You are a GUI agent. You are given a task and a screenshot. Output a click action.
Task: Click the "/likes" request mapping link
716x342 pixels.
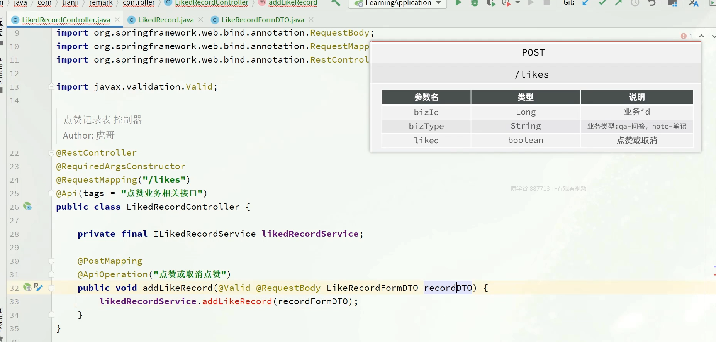tap(165, 180)
